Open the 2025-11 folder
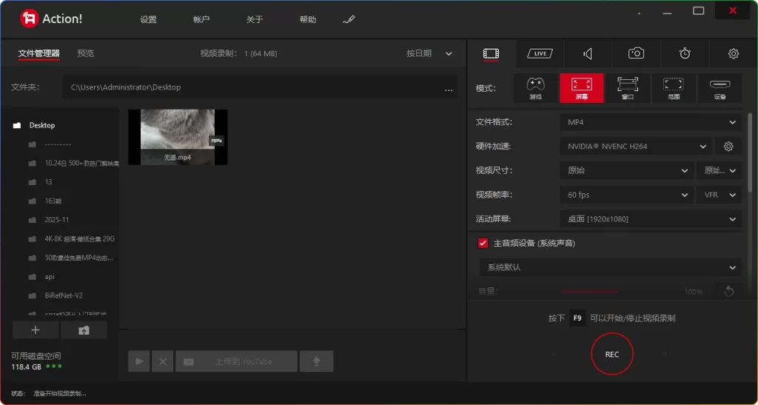 pyautogui.click(x=57, y=220)
